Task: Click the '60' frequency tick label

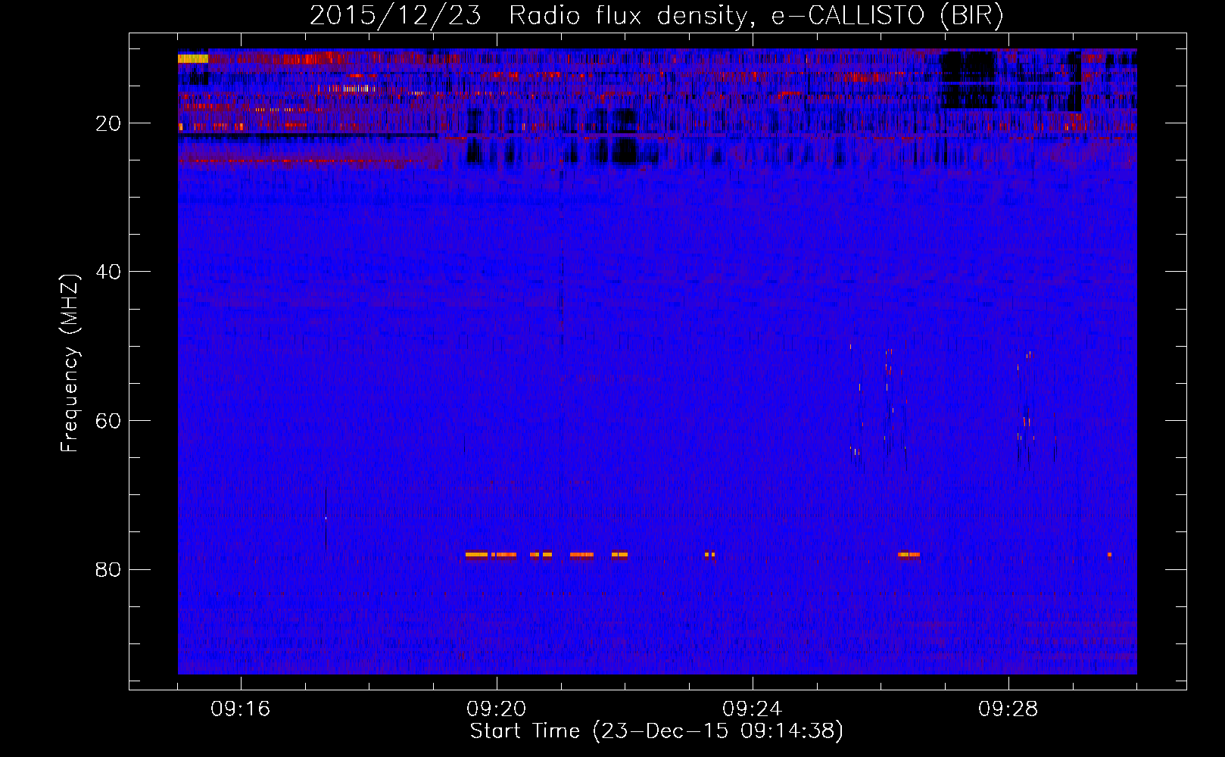Action: click(x=108, y=421)
